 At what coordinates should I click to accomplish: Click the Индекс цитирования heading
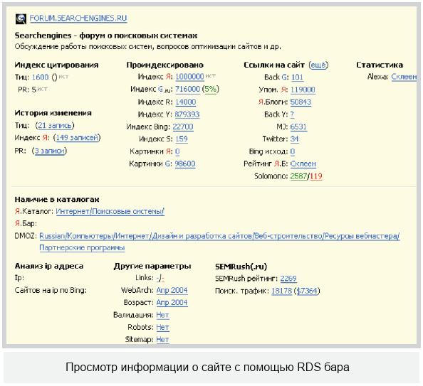click(x=57, y=65)
